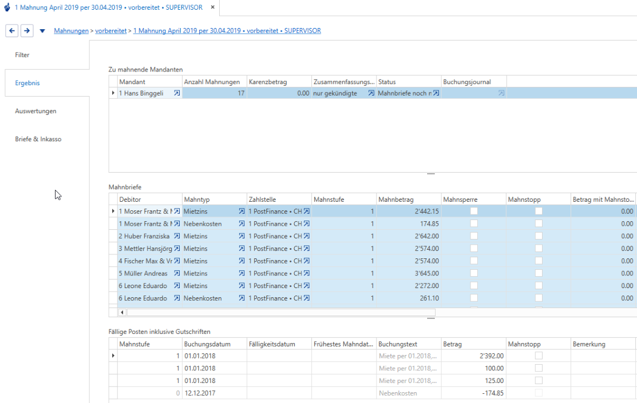637x403 pixels.
Task: Click row arrow of first Fällige Posten entry
Action: click(113, 356)
